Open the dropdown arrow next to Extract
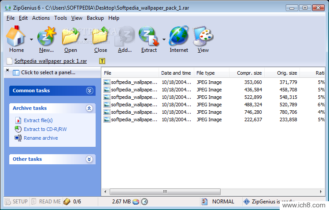This screenshot has height=210, width=329. pos(164,40)
